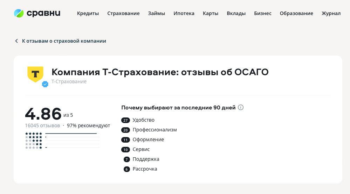Click the 7 count badge
350x194 pixels.
click(126, 159)
